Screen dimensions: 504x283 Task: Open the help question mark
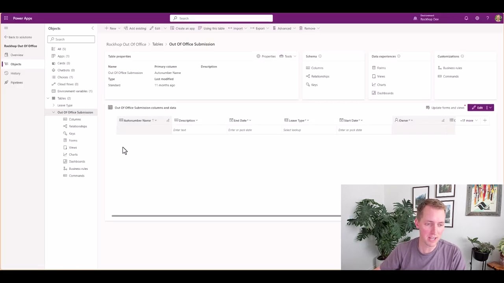(x=487, y=18)
